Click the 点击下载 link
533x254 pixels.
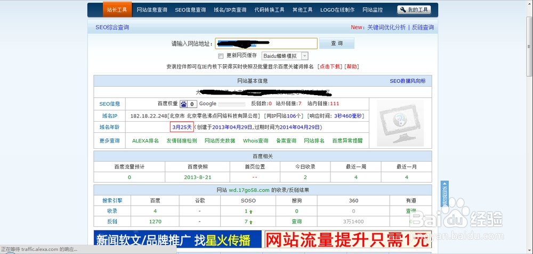point(330,67)
